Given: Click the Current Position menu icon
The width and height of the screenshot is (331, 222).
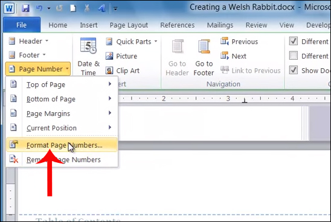Looking at the screenshot, I should [x=13, y=127].
